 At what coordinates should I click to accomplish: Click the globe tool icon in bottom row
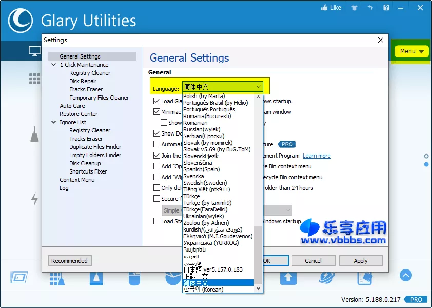[327, 277]
